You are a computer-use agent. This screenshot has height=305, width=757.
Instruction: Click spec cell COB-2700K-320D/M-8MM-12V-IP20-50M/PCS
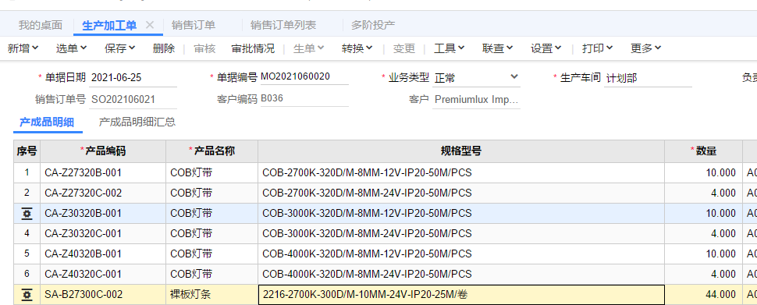pos(461,172)
